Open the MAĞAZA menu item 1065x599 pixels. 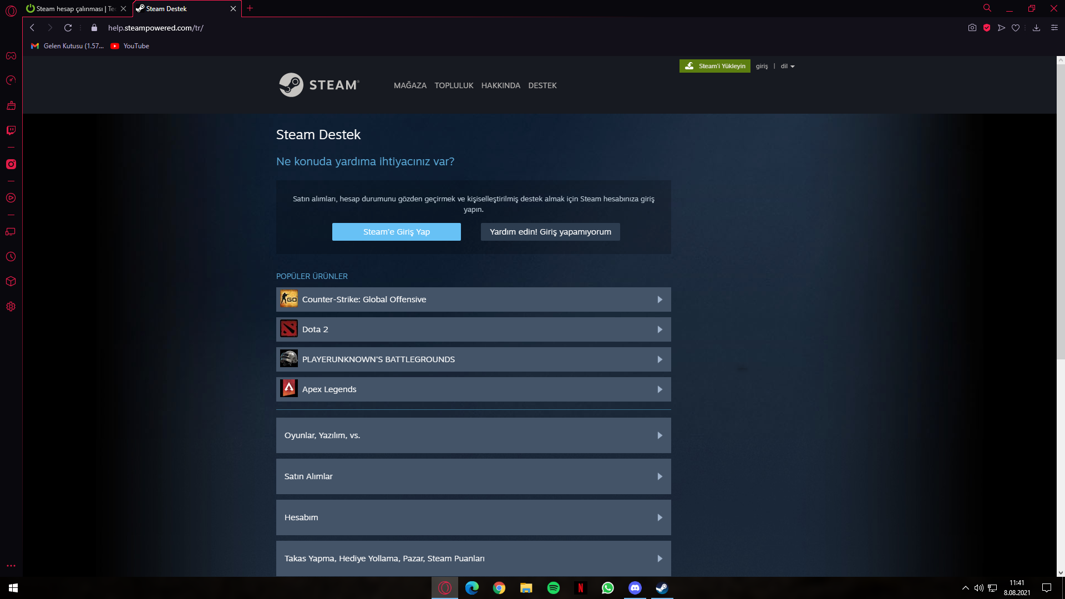410,85
